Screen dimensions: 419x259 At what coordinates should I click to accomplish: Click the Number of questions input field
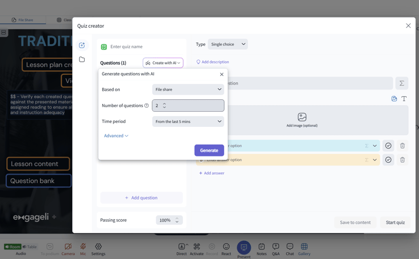(188, 105)
